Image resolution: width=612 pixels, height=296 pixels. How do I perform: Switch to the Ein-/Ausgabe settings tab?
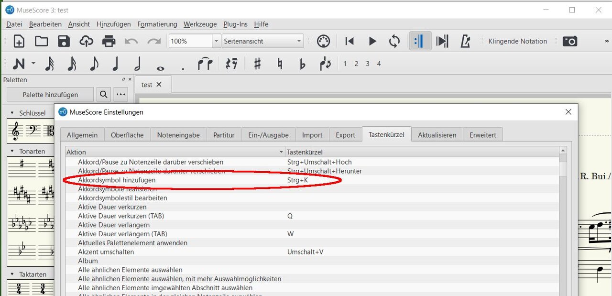coord(268,135)
